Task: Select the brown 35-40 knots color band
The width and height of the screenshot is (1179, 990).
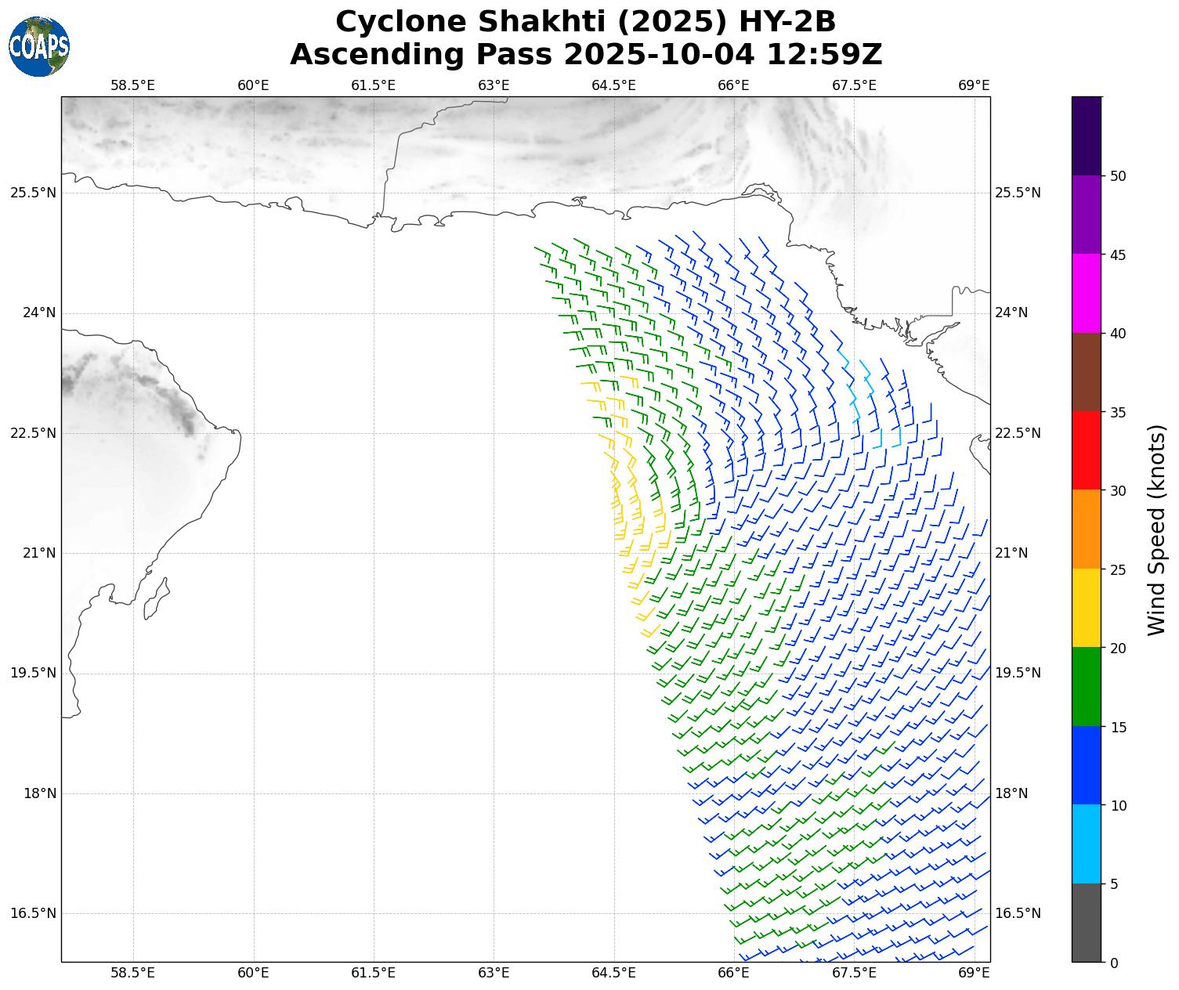Action: coord(1086,372)
